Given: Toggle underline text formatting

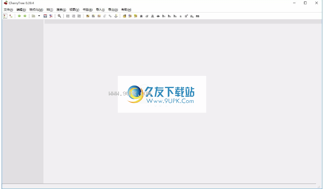Looking at the screenshot, I should (x=153, y=16).
